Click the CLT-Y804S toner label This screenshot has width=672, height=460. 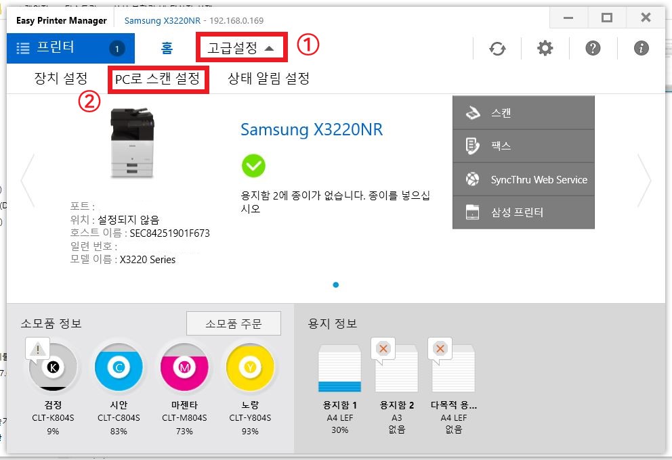[250, 417]
